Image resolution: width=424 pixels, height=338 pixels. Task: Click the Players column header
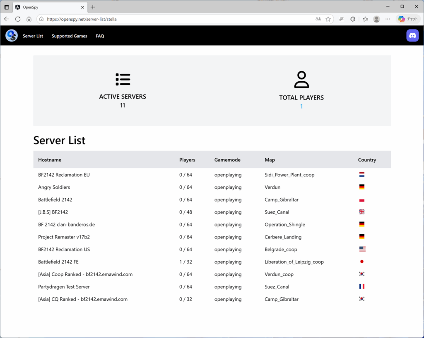click(187, 160)
